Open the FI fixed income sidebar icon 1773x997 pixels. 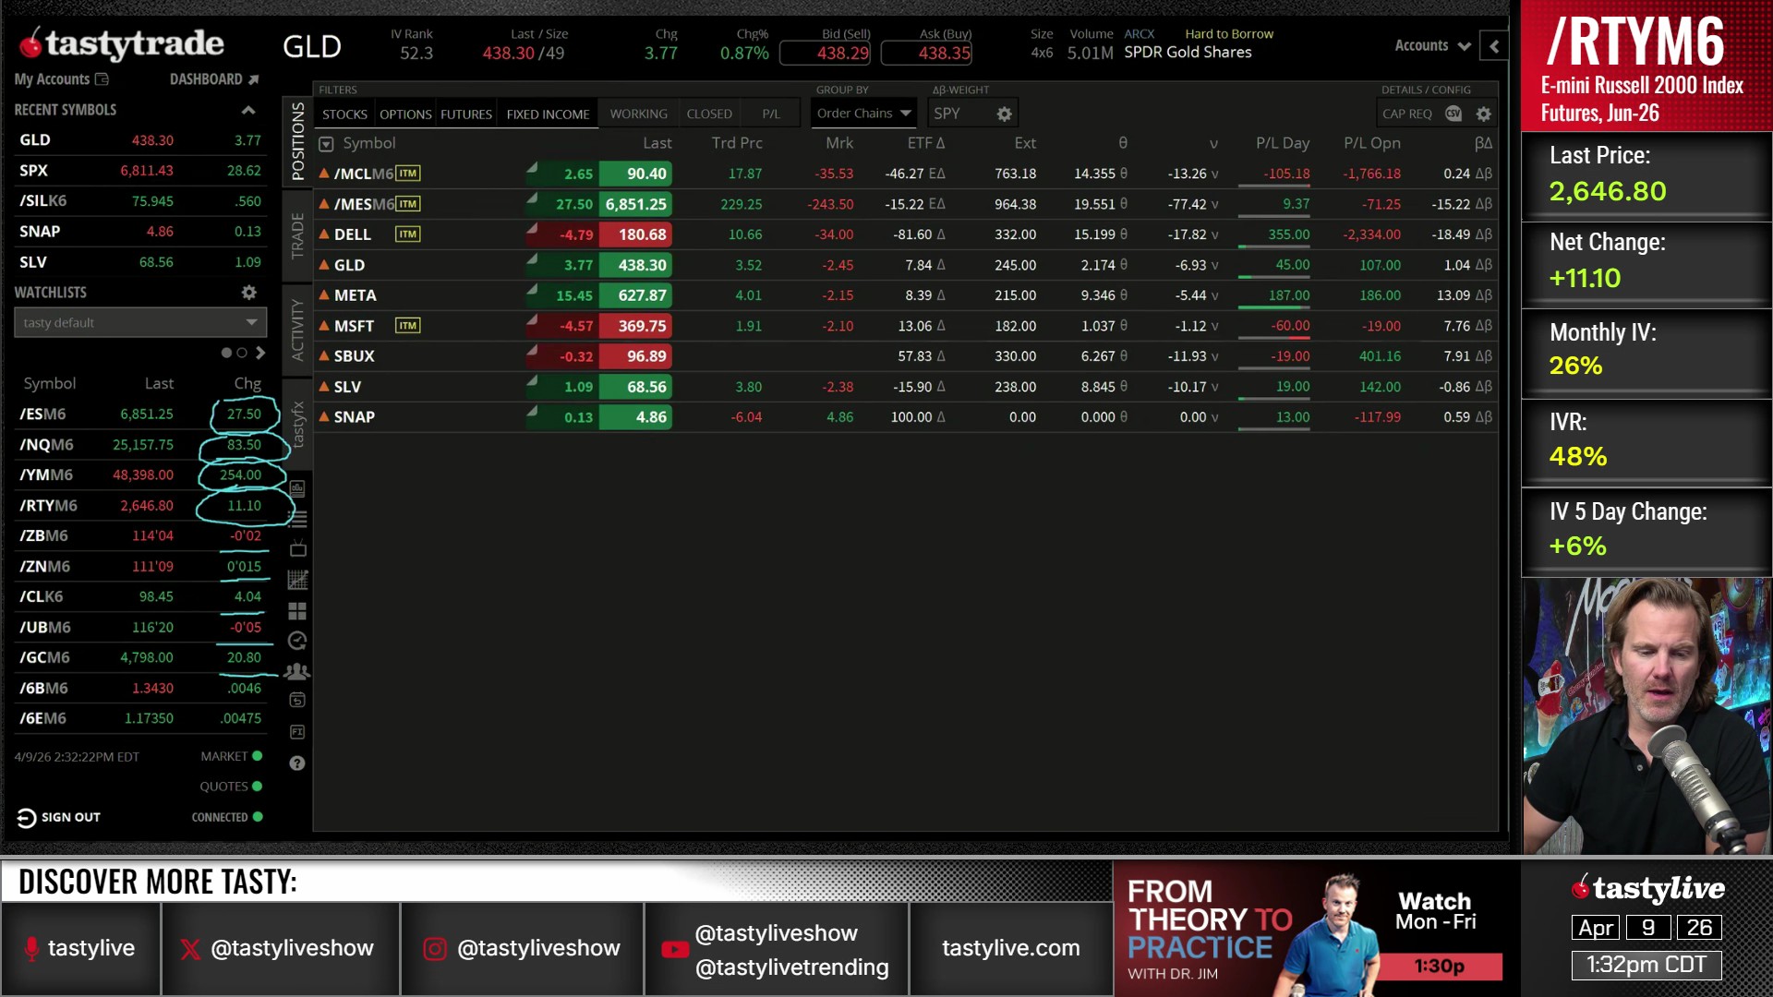297,732
